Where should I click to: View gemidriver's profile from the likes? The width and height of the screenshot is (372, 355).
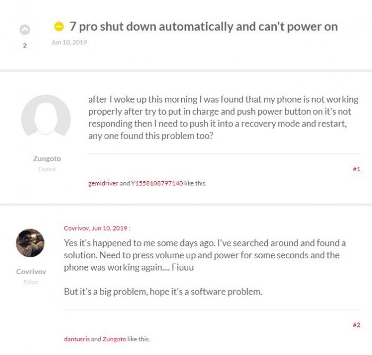click(x=103, y=183)
